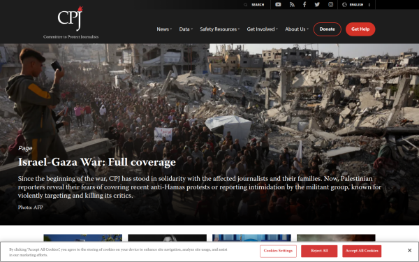Open Cookies Settings

(x=278, y=251)
